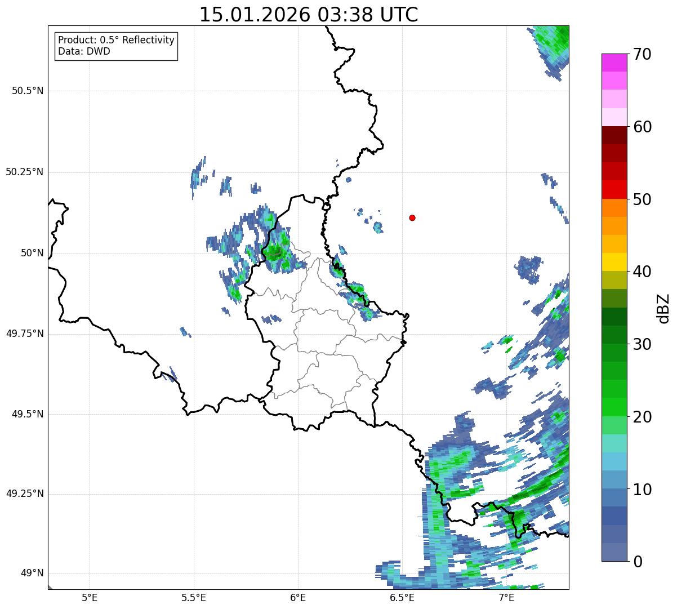This screenshot has height=609, width=677.
Task: Click the 49.75°N latitude label
Action: pyautogui.click(x=24, y=334)
